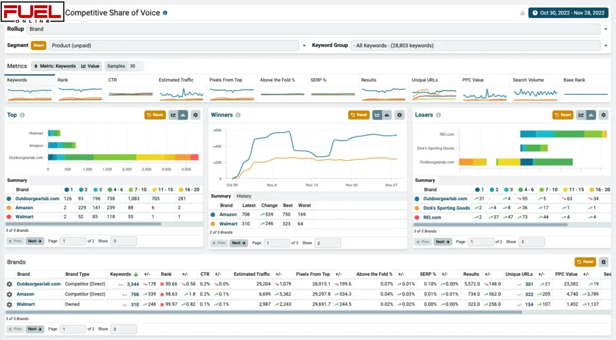616x340 pixels.
Task: Open the Product (unpaid) segment dropdown
Action: click(174, 46)
